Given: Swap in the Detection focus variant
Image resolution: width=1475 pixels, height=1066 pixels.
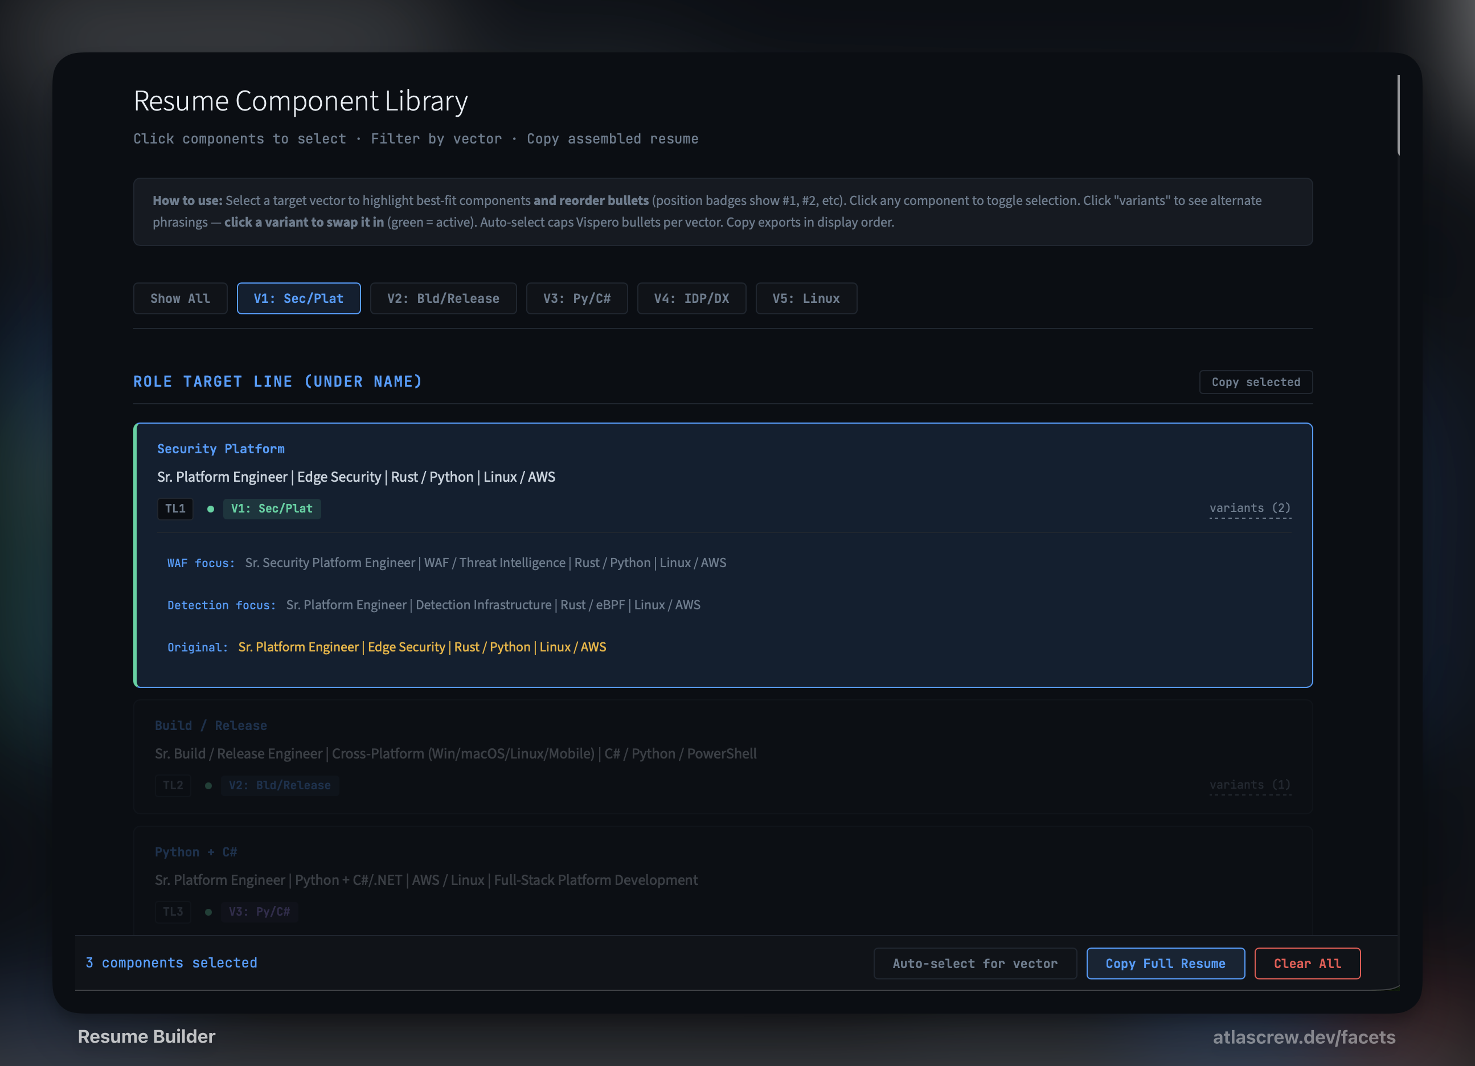Looking at the screenshot, I should (492, 605).
